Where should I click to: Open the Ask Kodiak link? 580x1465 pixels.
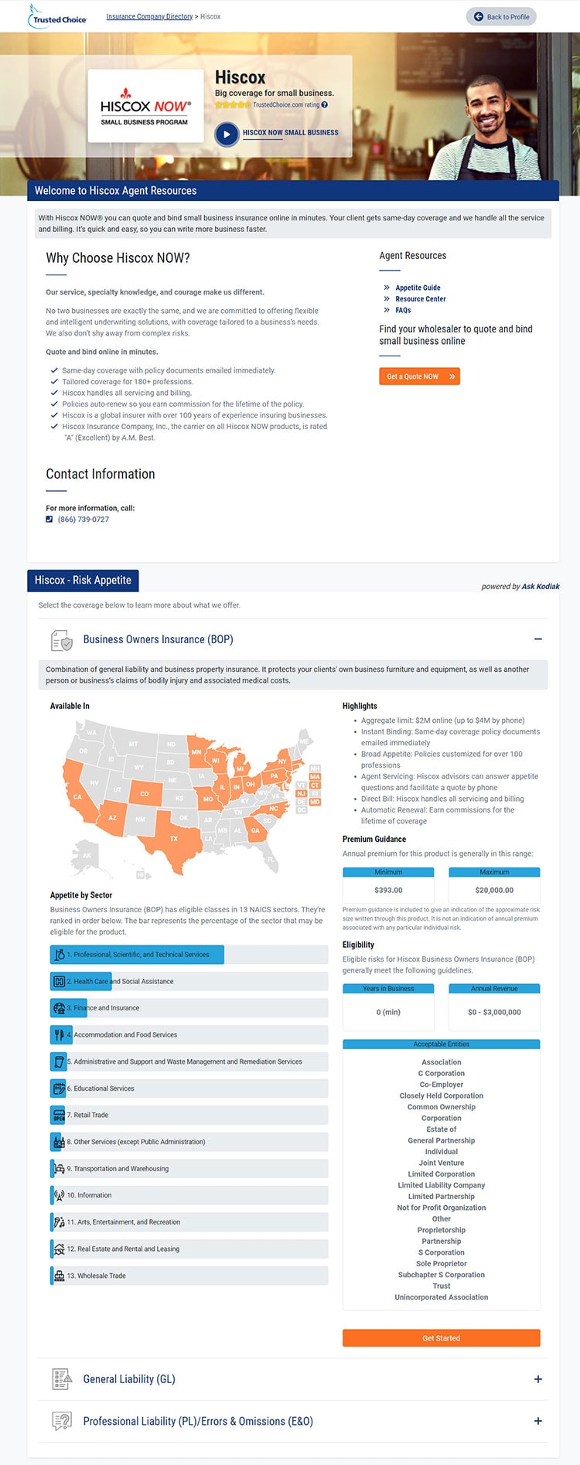pyautogui.click(x=541, y=586)
